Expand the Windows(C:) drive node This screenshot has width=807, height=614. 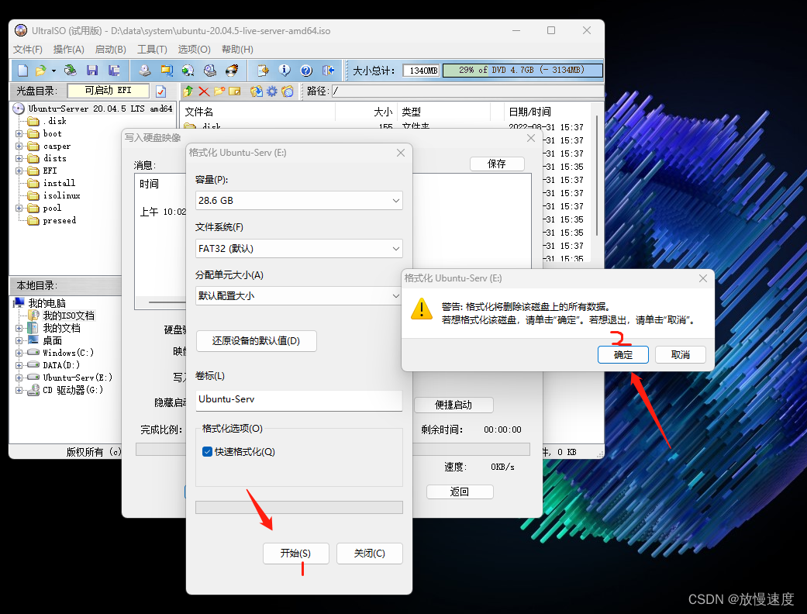(19, 353)
